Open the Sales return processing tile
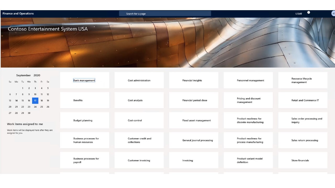The width and height of the screenshot is (335, 188). coord(303,140)
